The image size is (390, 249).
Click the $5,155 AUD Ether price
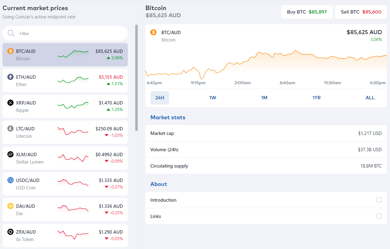click(x=111, y=77)
